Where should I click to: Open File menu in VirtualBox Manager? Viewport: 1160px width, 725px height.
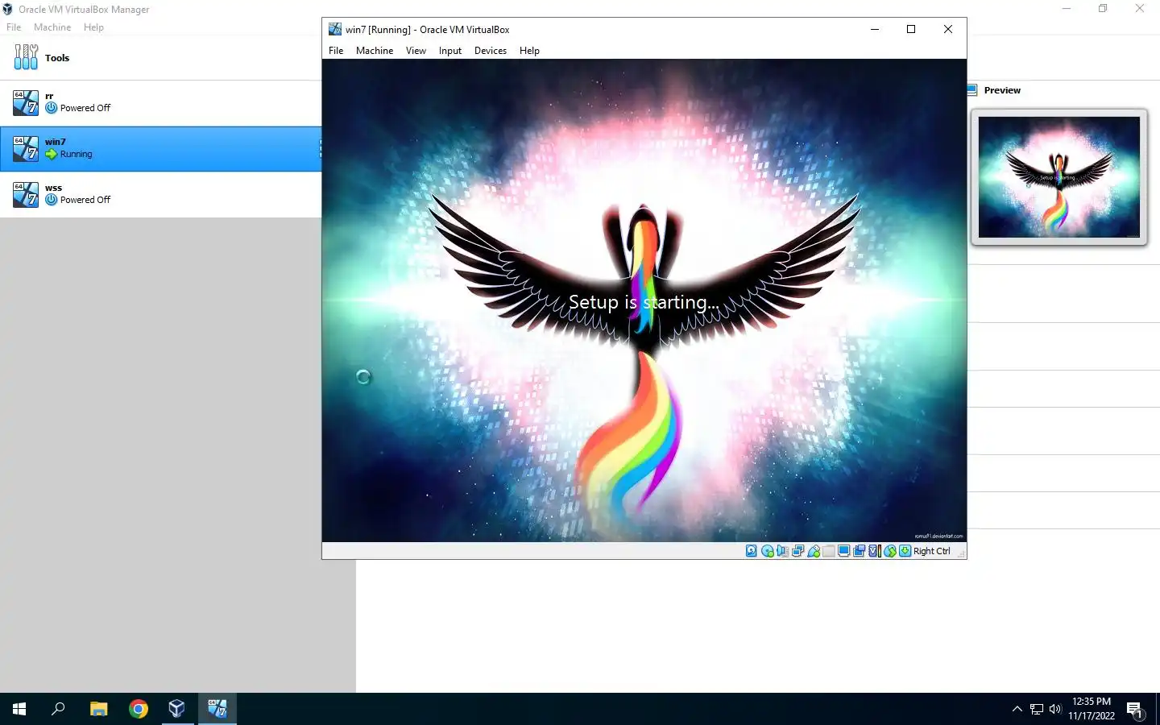(x=14, y=27)
